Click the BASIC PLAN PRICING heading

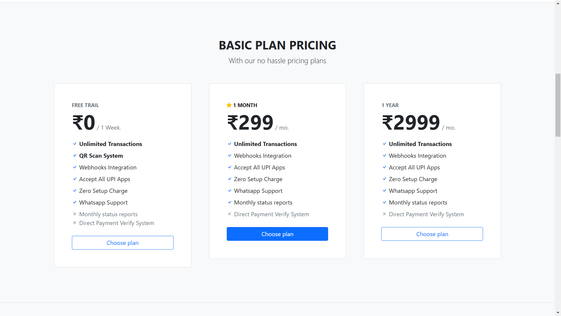point(277,45)
